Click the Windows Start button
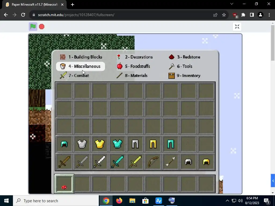 (6, 201)
